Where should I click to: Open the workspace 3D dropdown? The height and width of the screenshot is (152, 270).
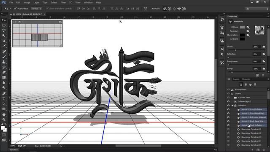[x=256, y=8]
